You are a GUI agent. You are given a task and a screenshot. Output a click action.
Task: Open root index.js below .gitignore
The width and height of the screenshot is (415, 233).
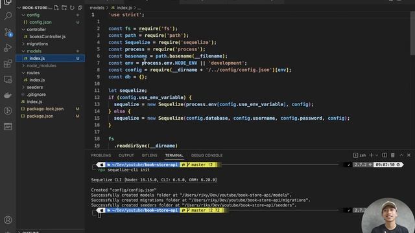(51, 102)
